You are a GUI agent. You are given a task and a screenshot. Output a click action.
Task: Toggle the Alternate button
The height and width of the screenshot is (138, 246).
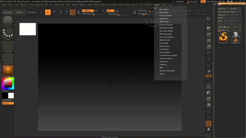[8, 103]
